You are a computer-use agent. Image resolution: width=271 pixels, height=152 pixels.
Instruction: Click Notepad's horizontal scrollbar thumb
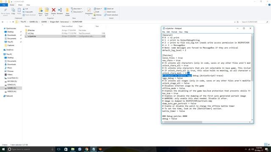click(x=183, y=122)
